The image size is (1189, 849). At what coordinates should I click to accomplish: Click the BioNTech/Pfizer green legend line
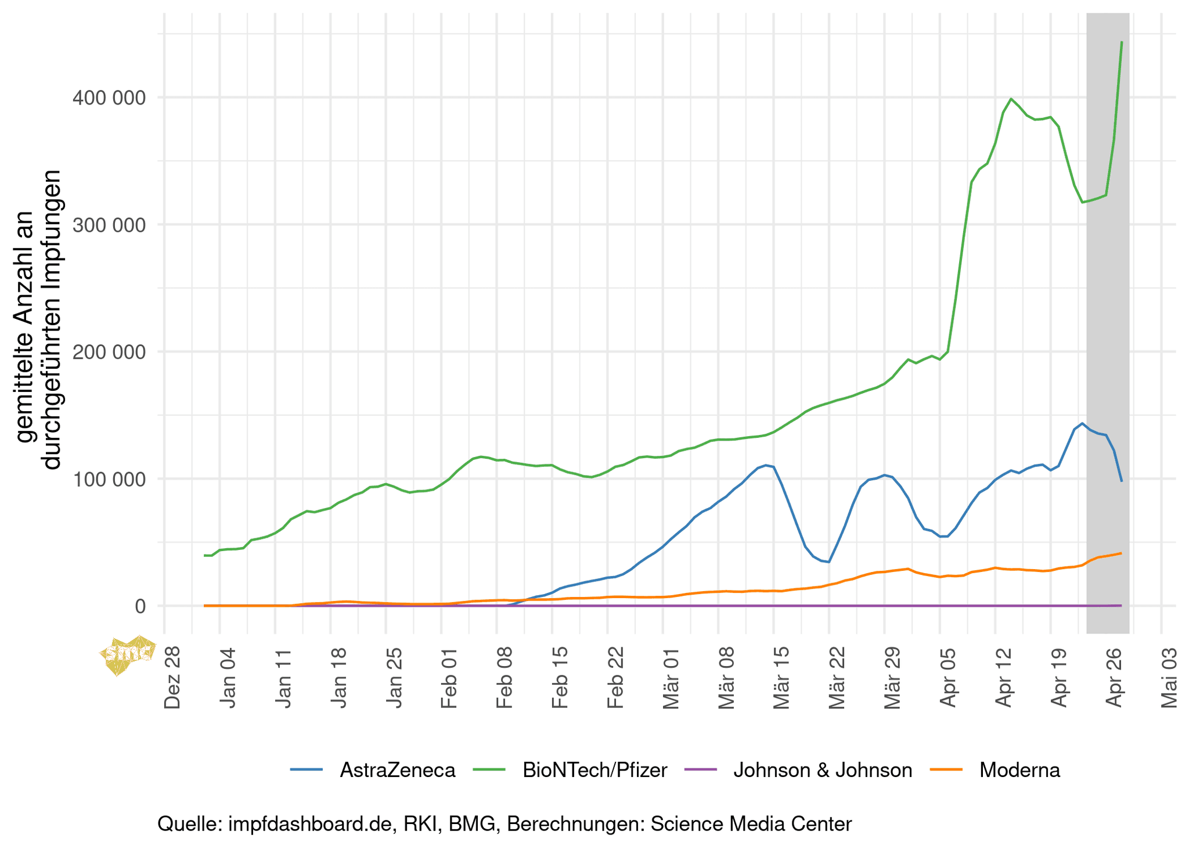coord(489,770)
